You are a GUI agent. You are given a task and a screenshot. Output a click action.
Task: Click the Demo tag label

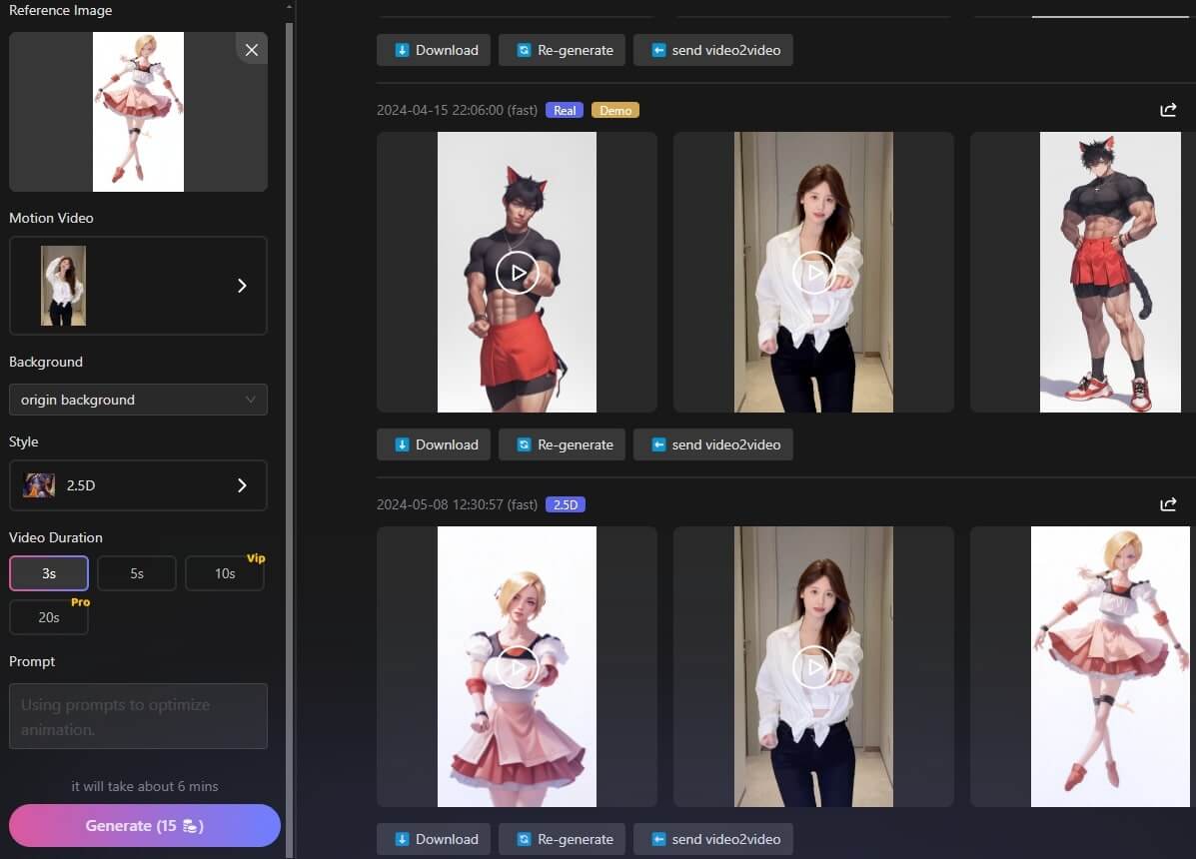point(615,110)
